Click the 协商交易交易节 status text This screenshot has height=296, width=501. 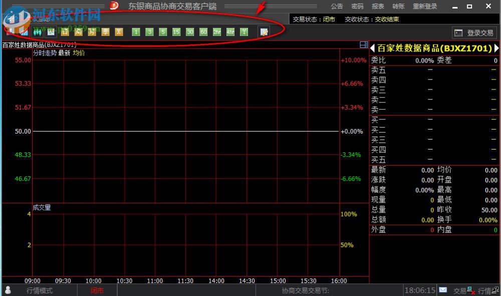tap(305, 290)
